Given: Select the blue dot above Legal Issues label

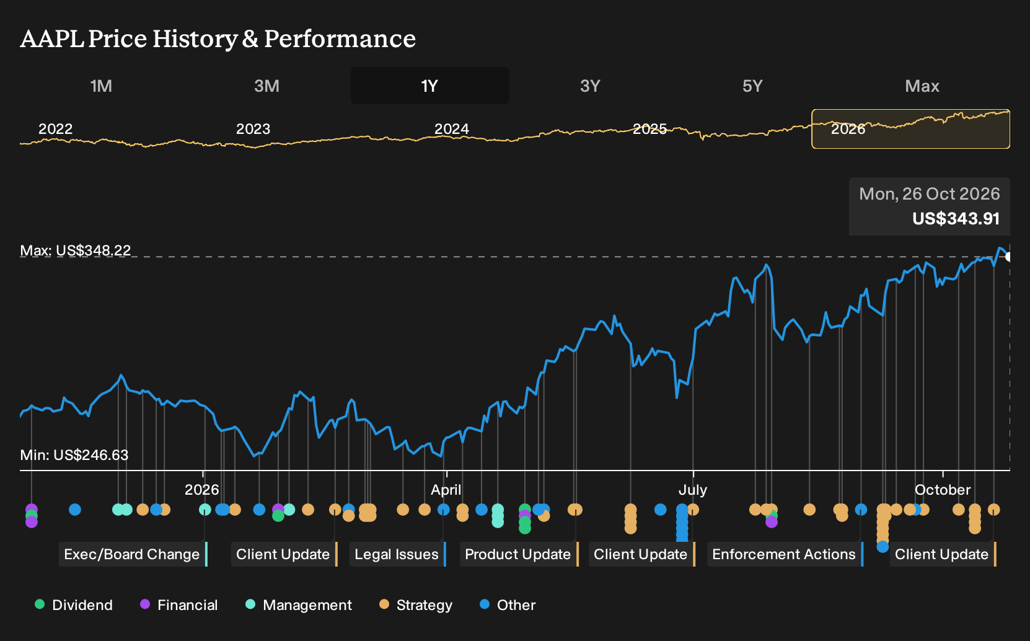Looking at the screenshot, I should pos(444,510).
